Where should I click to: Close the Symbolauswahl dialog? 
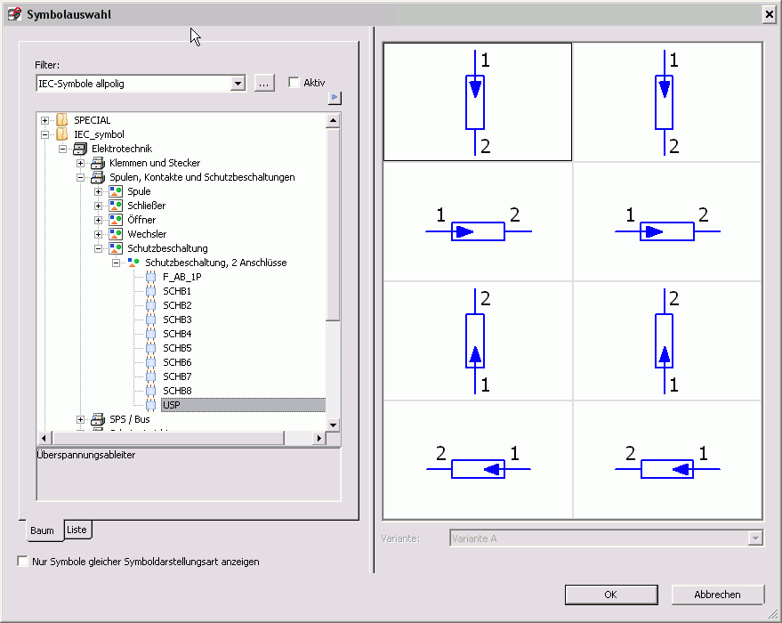point(770,14)
